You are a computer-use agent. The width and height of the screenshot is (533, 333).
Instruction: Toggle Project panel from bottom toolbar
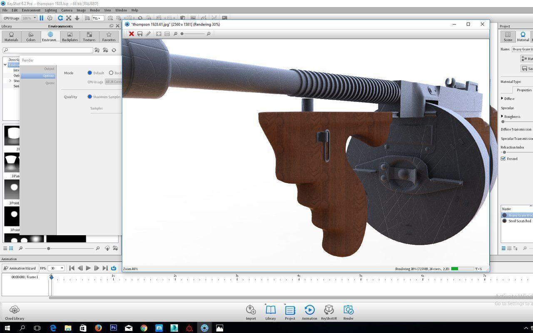tap(290, 312)
